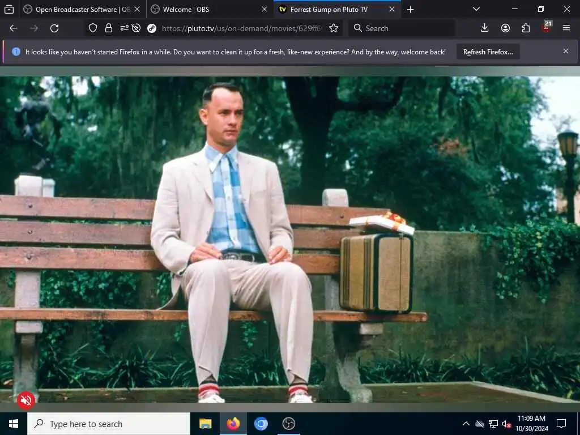
Task: Close the Welcome | OBS tab
Action: (x=265, y=9)
